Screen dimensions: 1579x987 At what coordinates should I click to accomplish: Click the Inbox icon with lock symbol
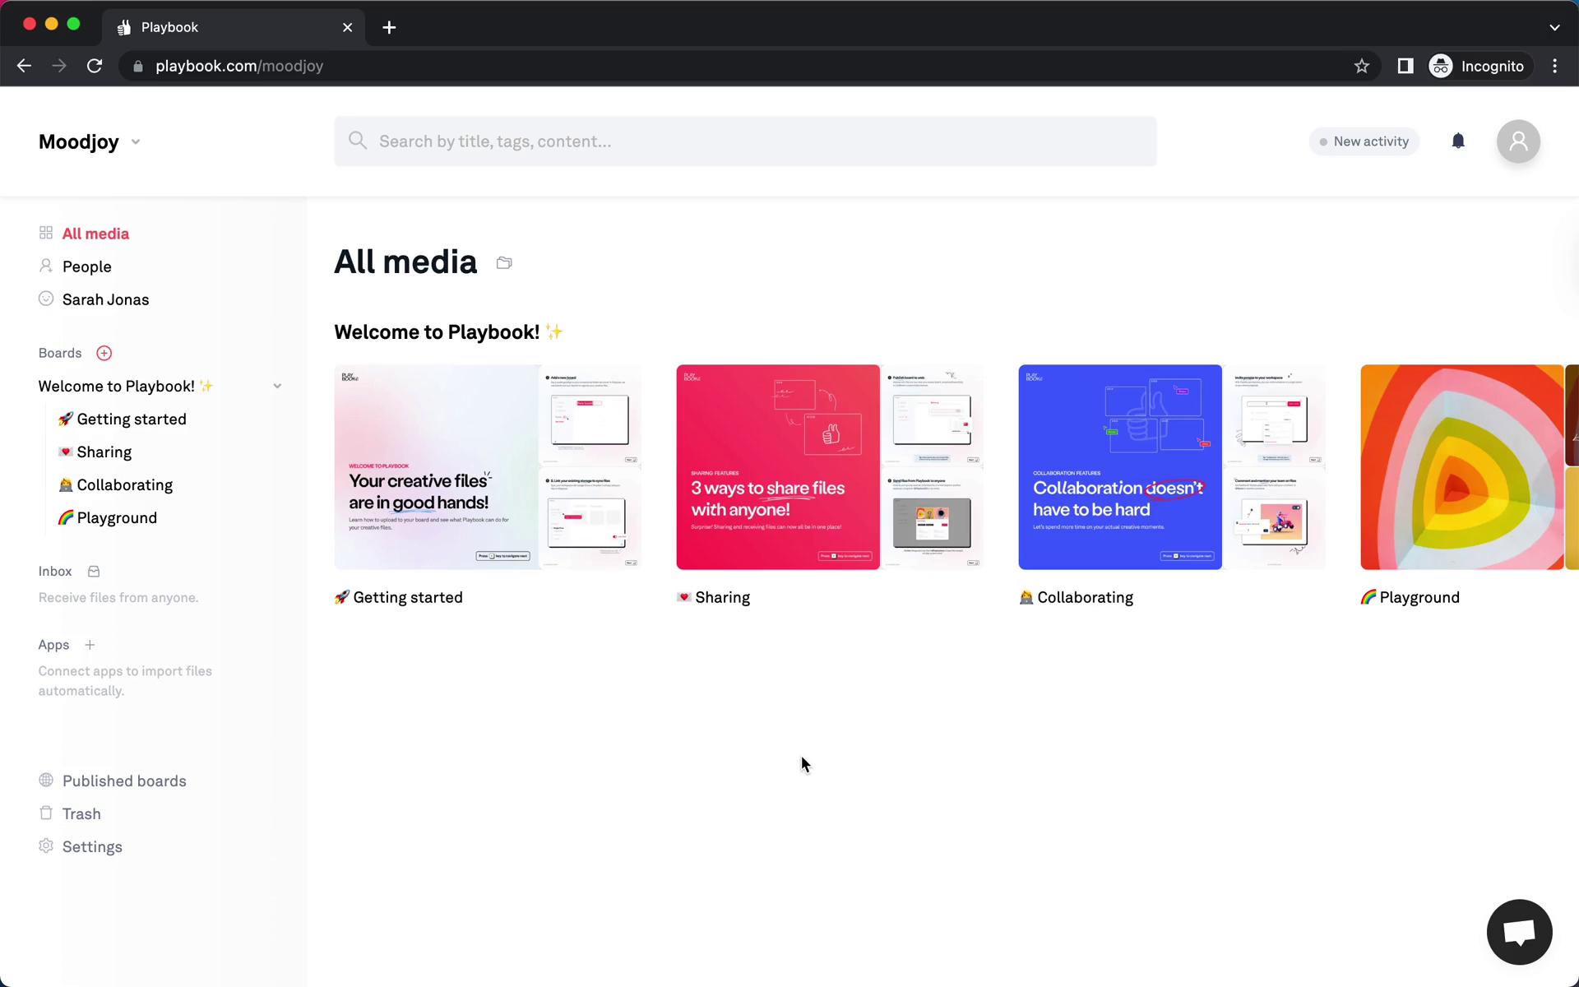click(x=93, y=571)
